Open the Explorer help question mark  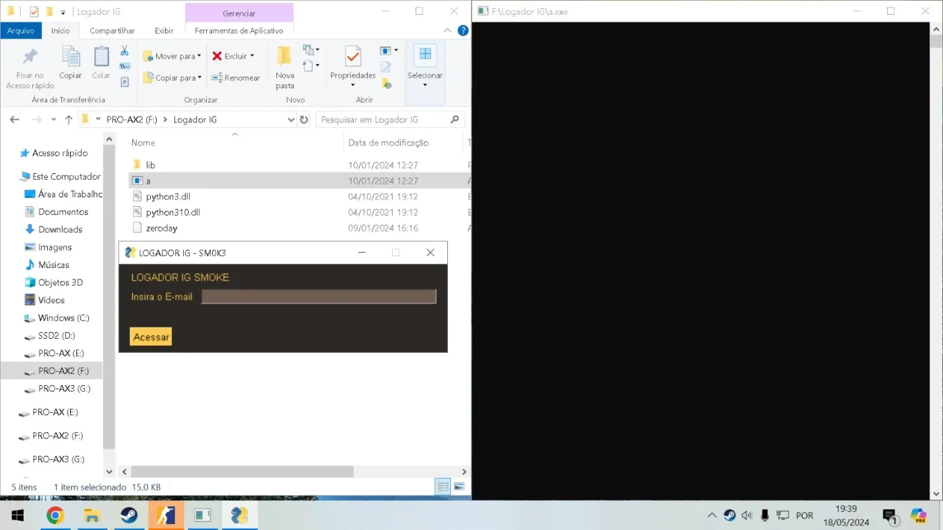pos(463,30)
